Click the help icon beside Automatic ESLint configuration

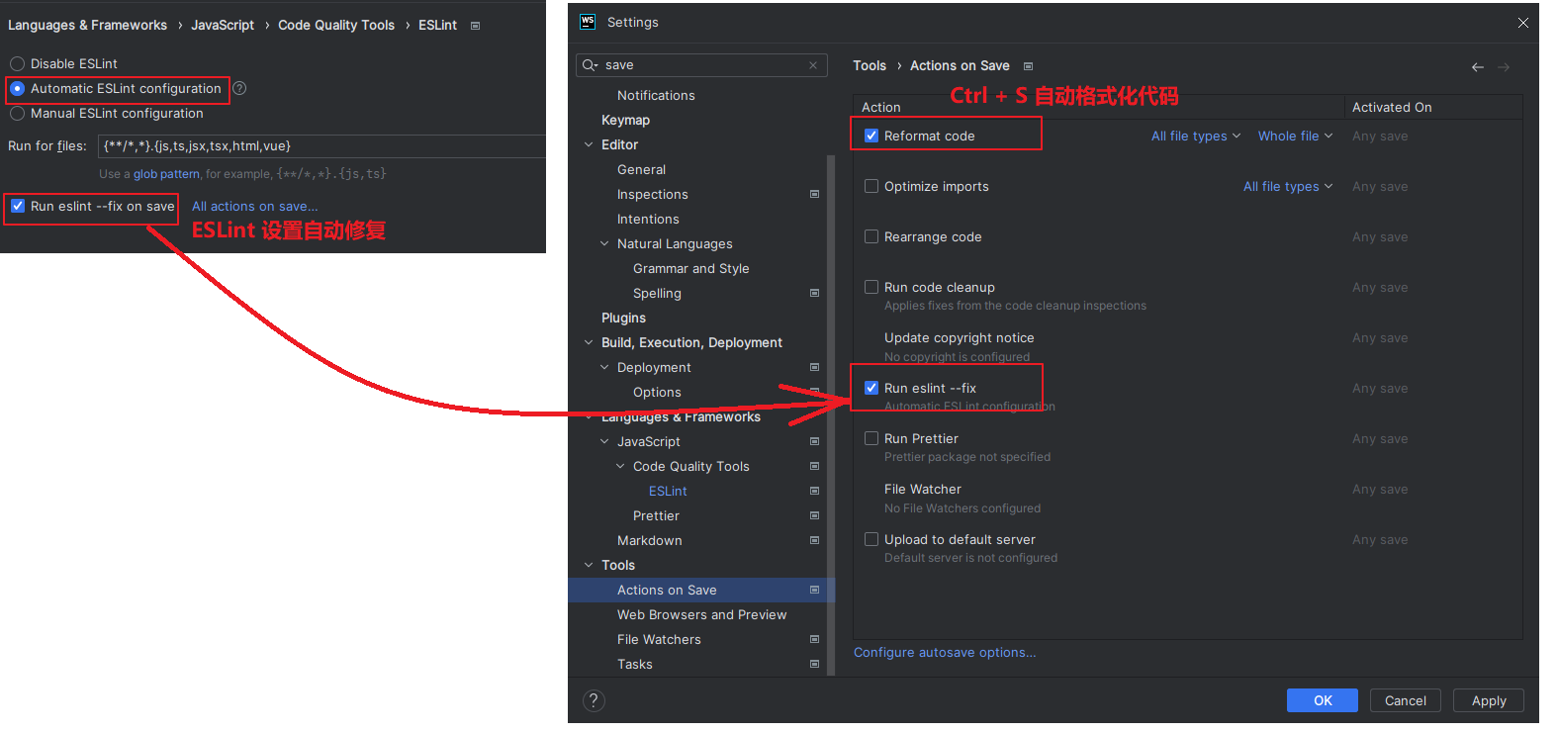[239, 88]
